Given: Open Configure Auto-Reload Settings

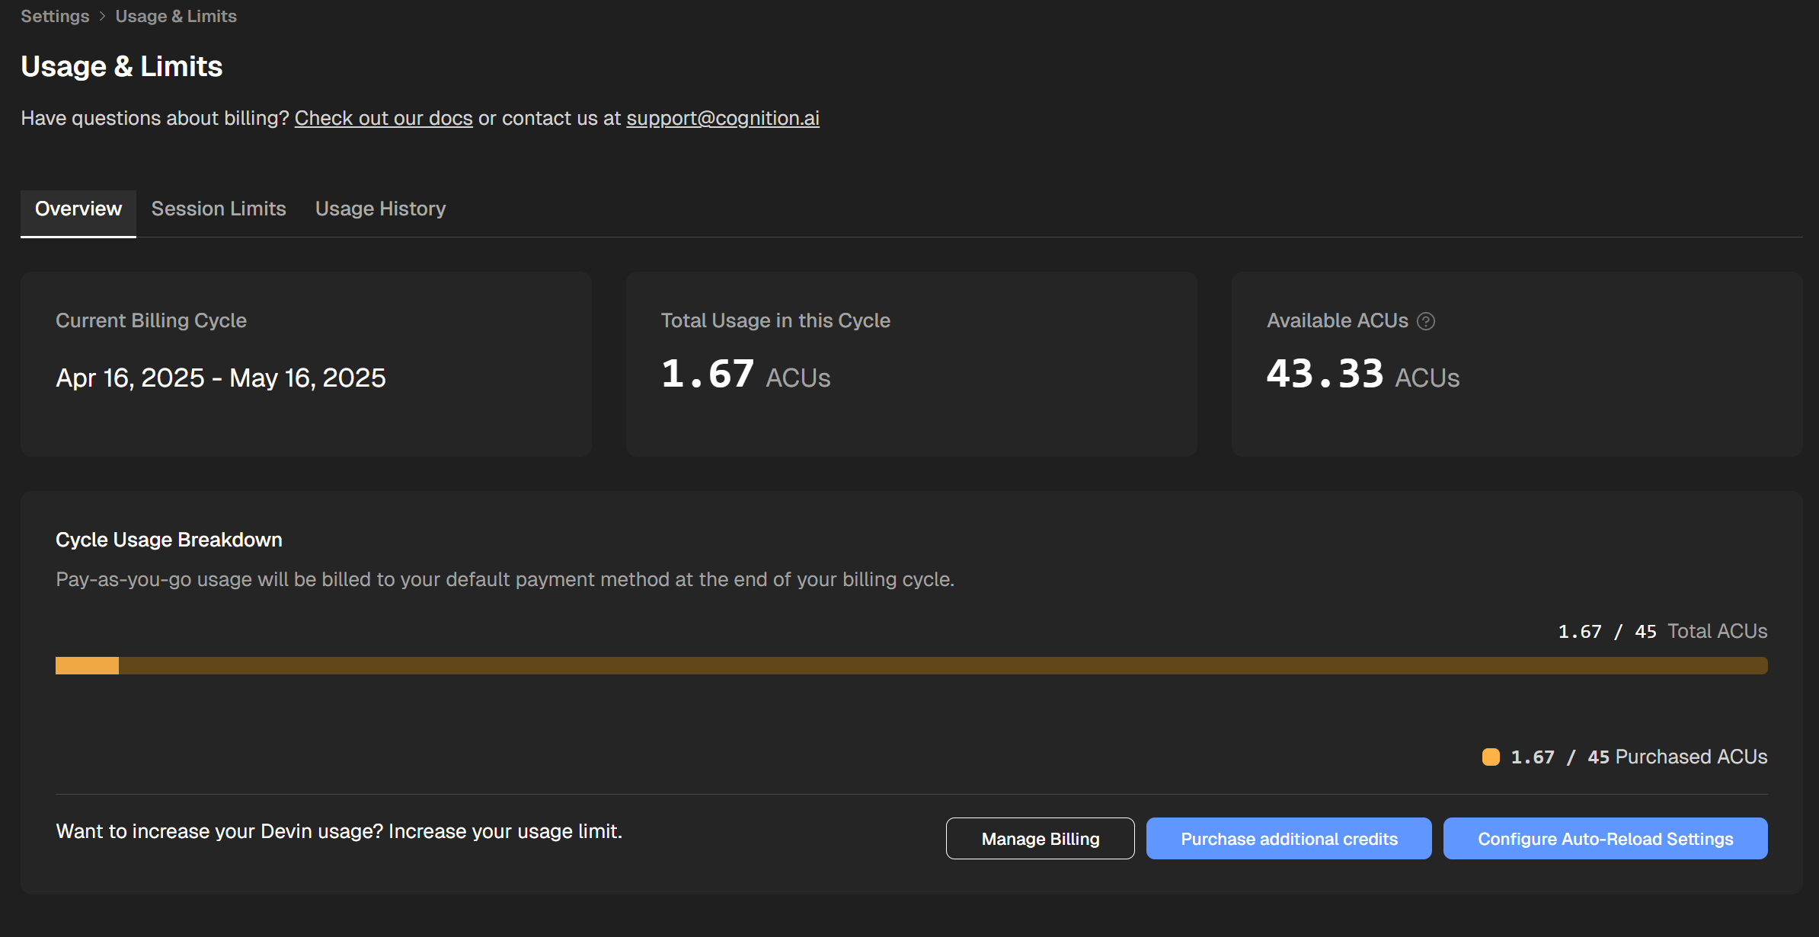Looking at the screenshot, I should click(x=1605, y=839).
